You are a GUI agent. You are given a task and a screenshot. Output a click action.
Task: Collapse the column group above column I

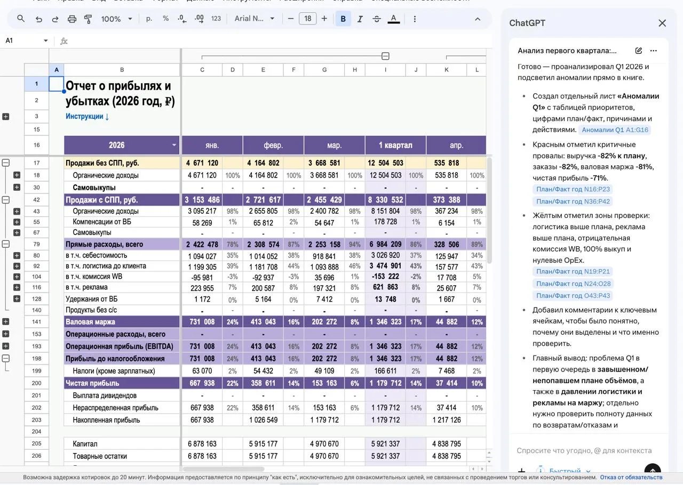(385, 56)
